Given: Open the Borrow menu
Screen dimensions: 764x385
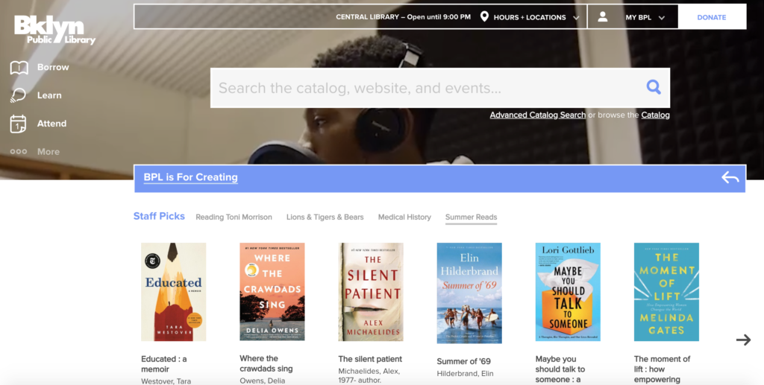Looking at the screenshot, I should (53, 67).
